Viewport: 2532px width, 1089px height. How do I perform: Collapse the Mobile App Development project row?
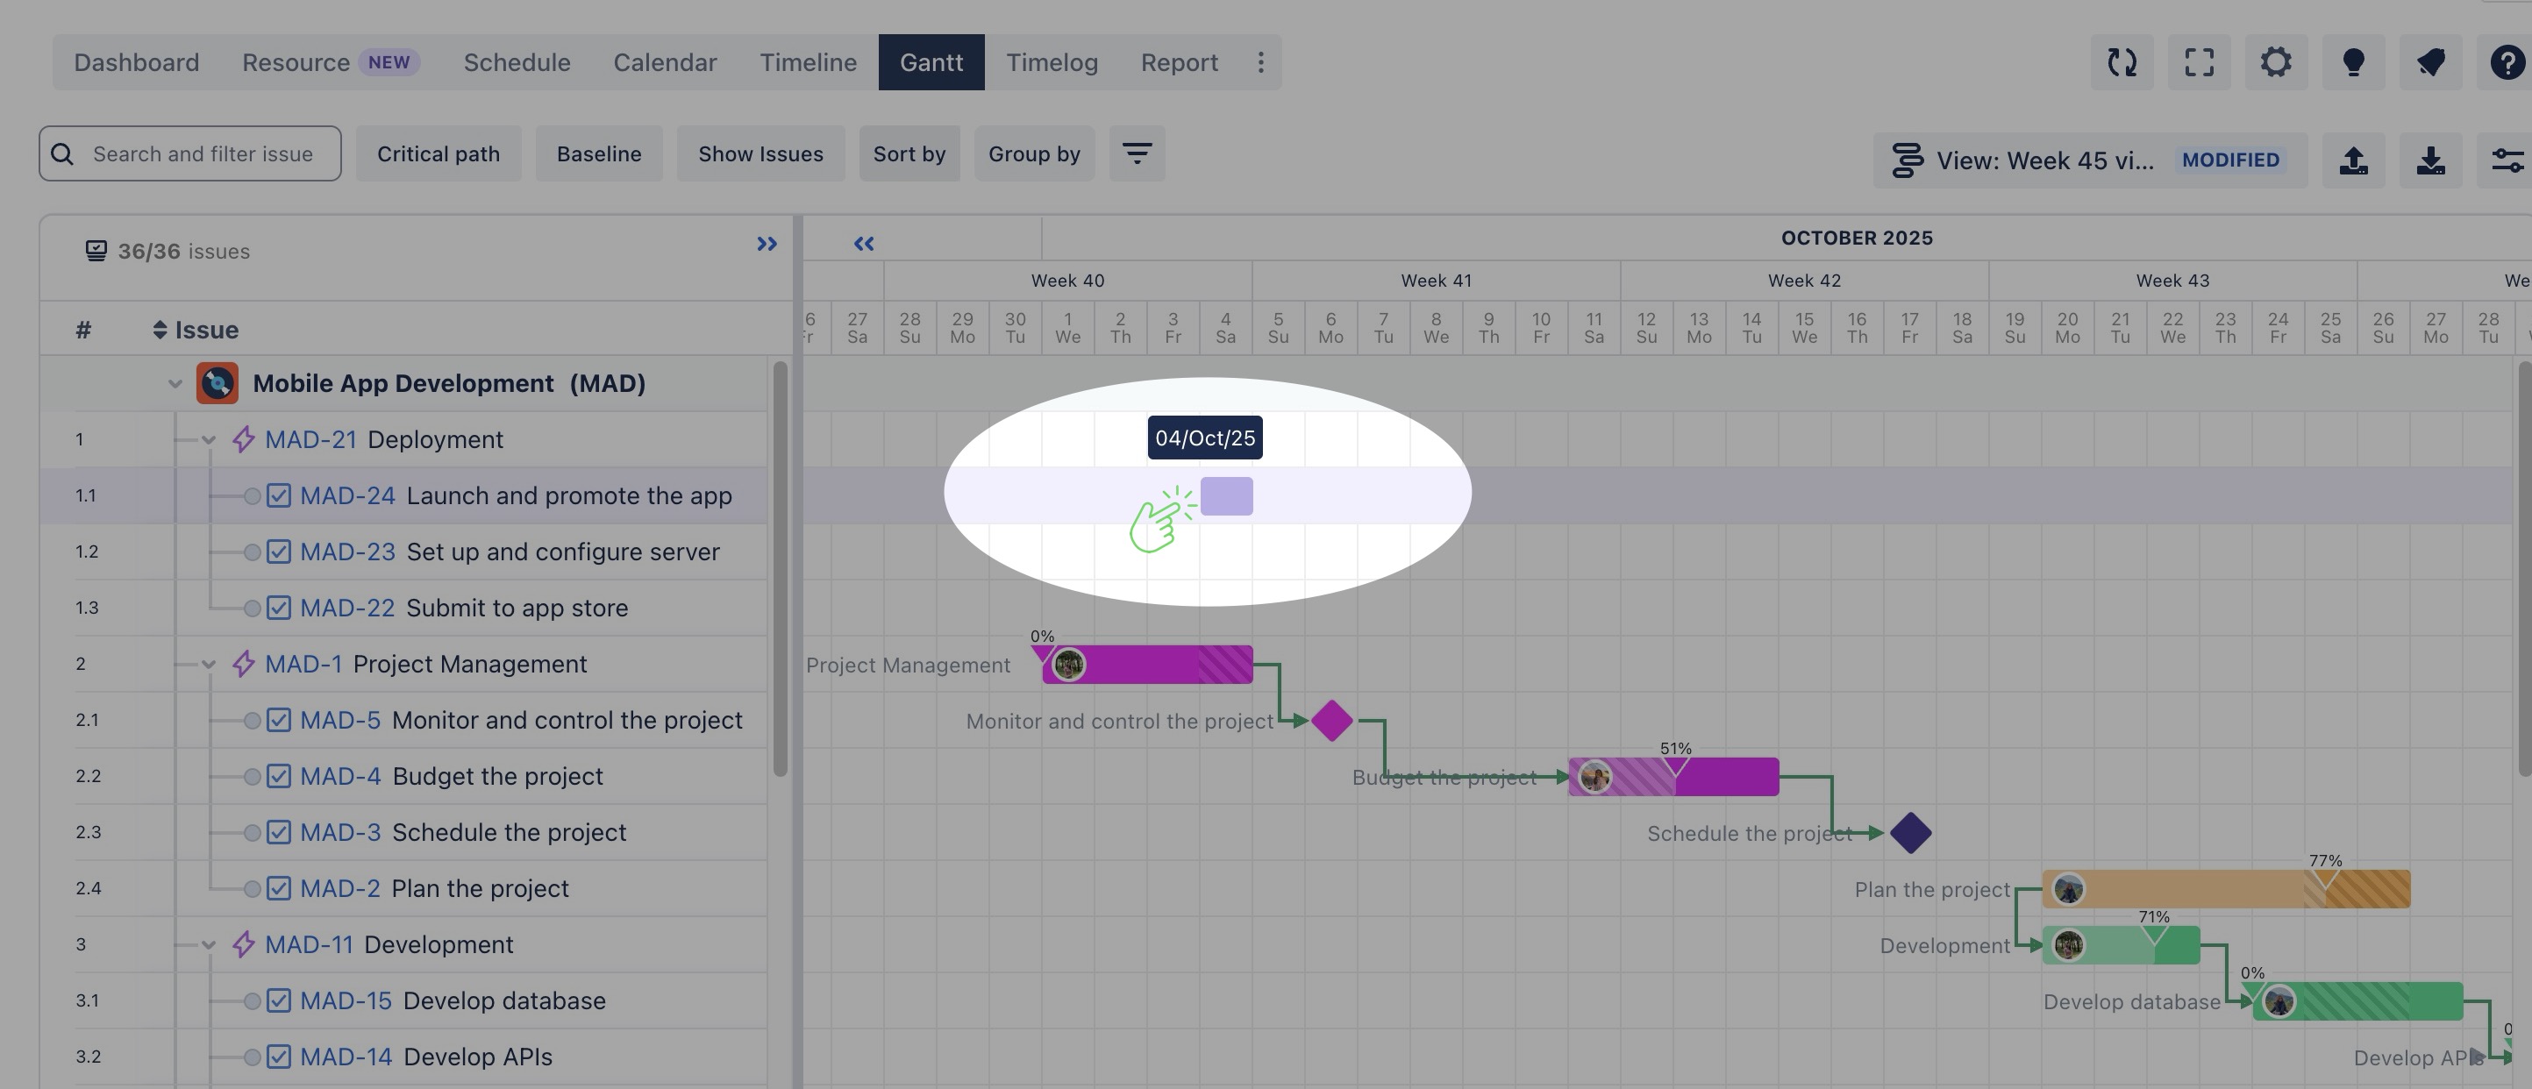(x=175, y=384)
